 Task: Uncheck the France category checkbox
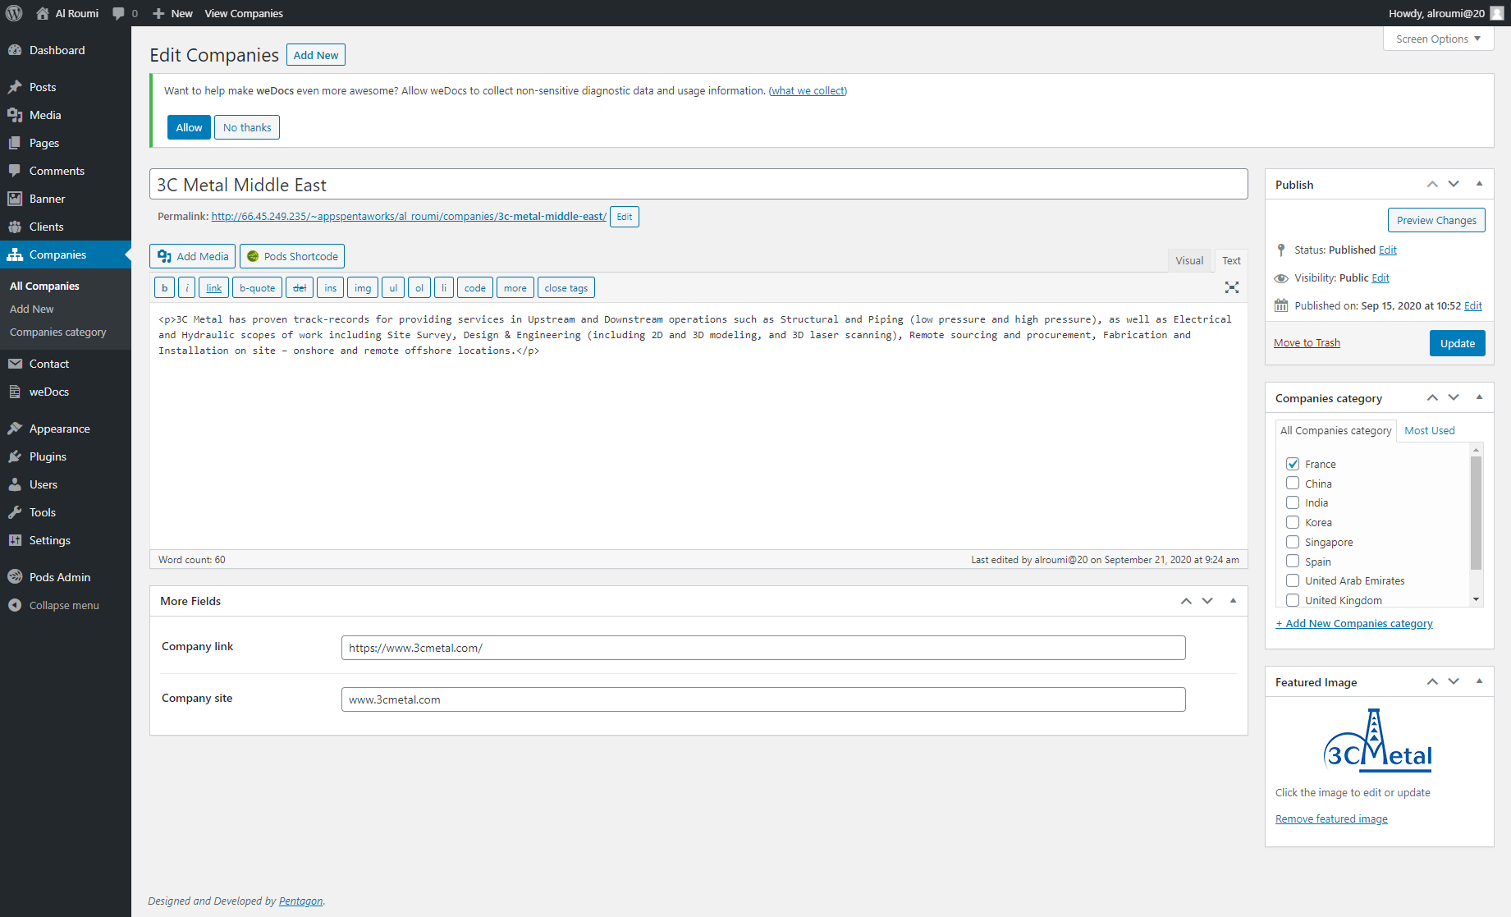[x=1293, y=464]
